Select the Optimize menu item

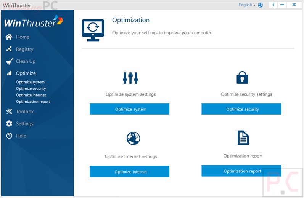click(x=26, y=73)
